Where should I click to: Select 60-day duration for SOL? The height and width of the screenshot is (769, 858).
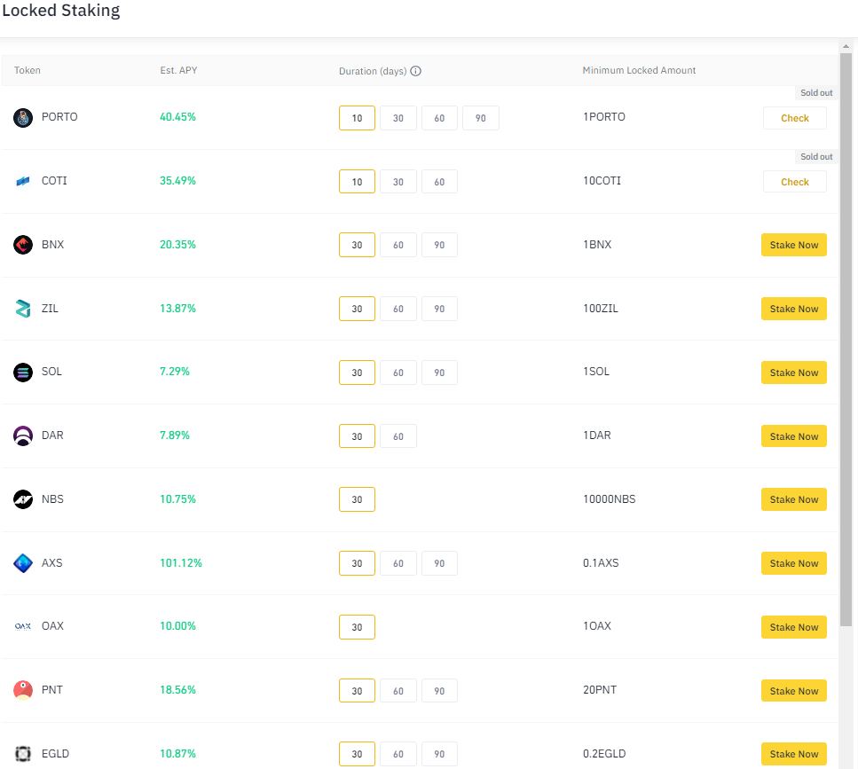[398, 373]
